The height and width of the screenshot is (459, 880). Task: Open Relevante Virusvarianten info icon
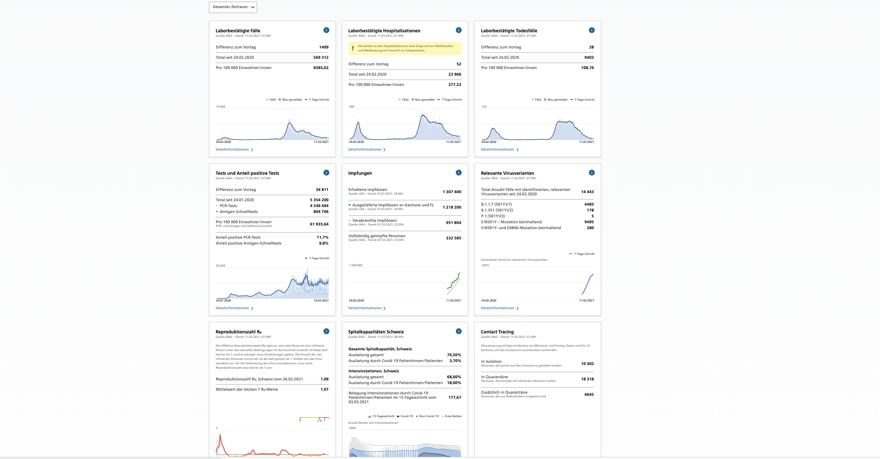pos(591,173)
